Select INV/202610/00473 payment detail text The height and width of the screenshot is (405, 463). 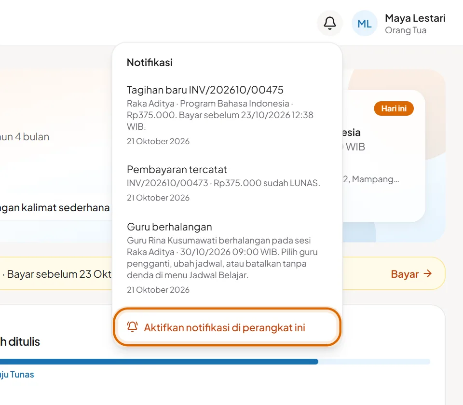[223, 183]
